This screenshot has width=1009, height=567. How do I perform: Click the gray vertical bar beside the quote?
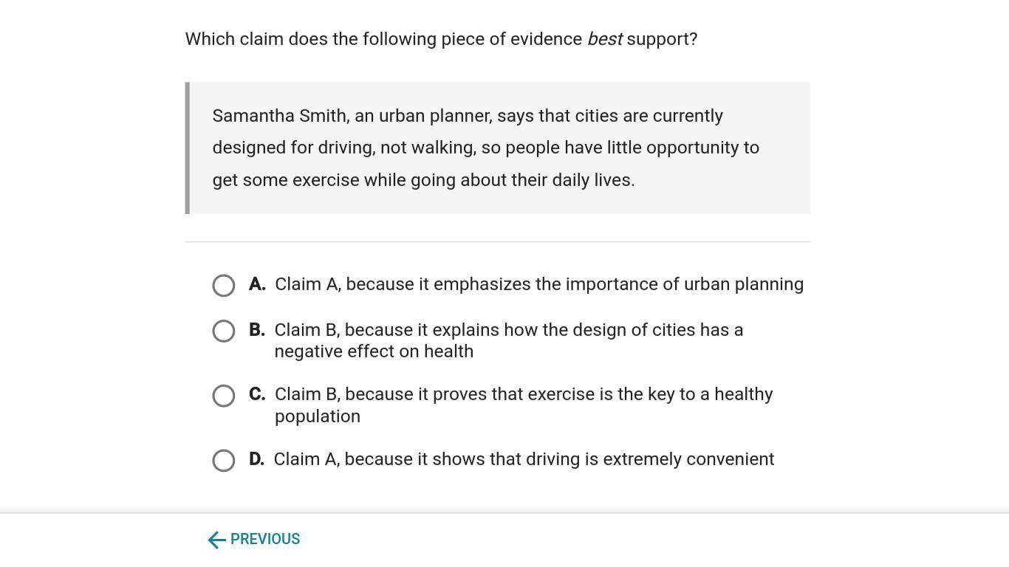pos(188,148)
